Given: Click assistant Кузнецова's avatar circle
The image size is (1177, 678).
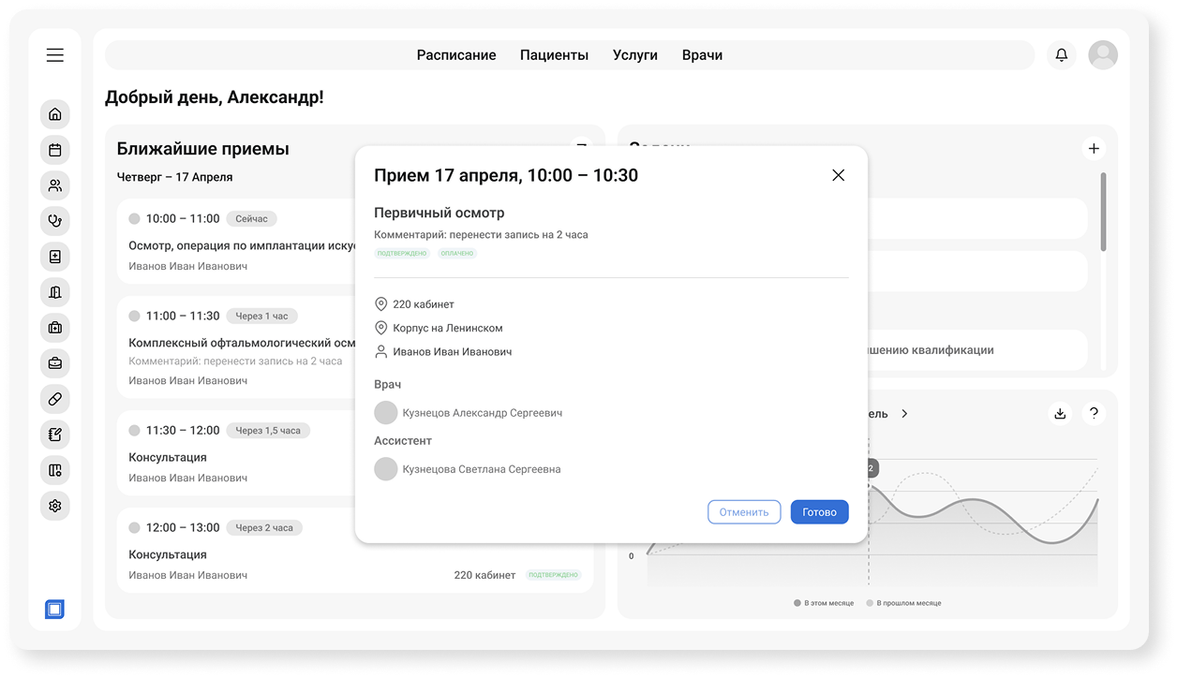Looking at the screenshot, I should 386,469.
